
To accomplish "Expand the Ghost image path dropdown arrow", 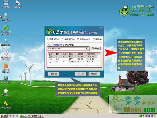I will (x=87, y=49).
